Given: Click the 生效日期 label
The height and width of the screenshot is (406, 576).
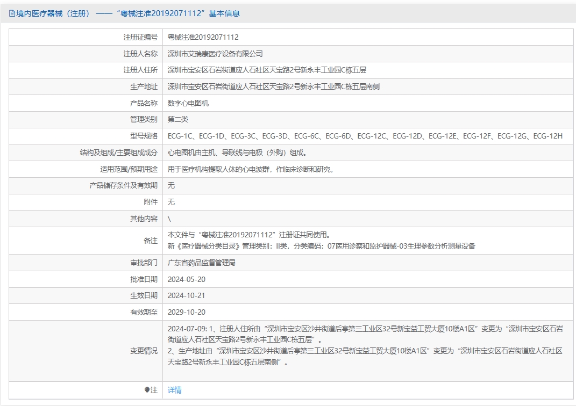Looking at the screenshot, I should click(144, 295).
